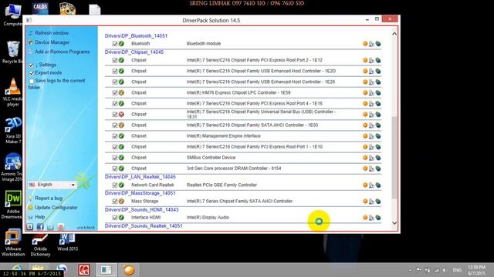
Task: Open Xara 3D Maker 7 desktop icon
Action: 13,131
